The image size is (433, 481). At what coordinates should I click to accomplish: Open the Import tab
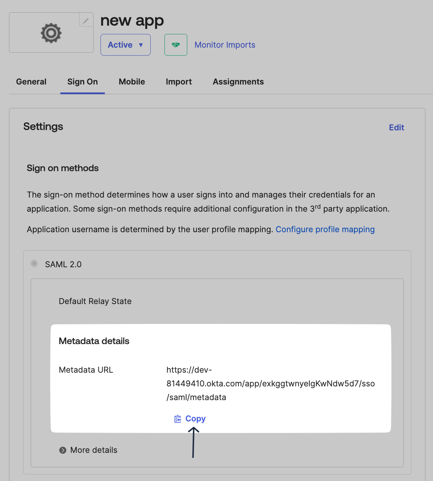(179, 82)
